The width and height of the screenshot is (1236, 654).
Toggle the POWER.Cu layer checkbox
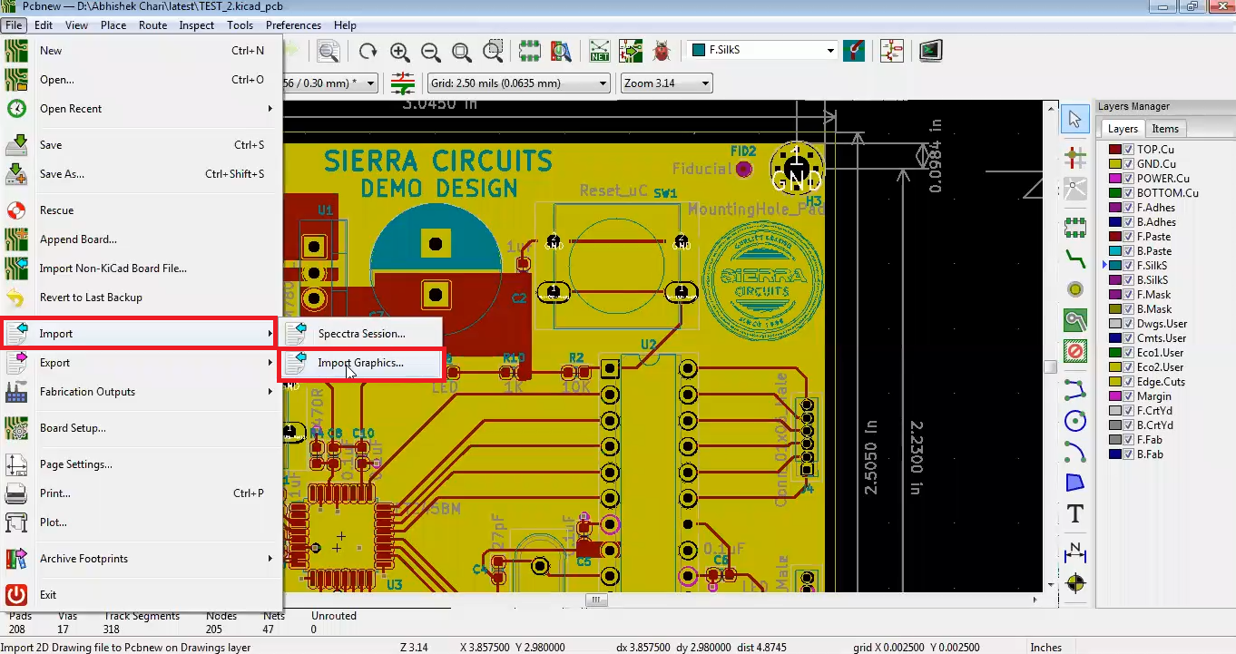point(1129,179)
